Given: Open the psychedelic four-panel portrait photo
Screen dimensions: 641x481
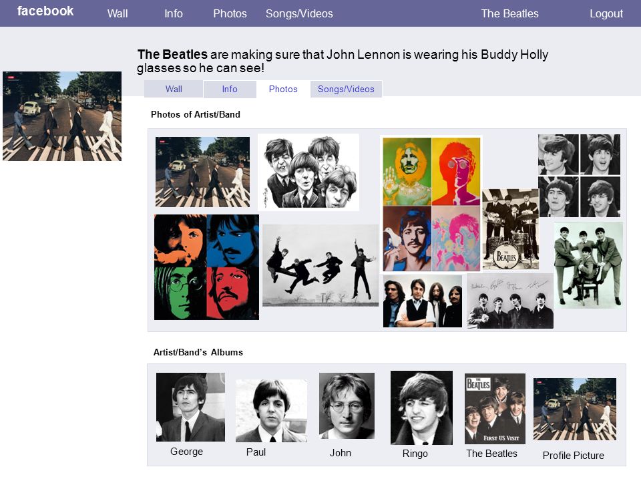Looking at the screenshot, I should click(x=431, y=204).
